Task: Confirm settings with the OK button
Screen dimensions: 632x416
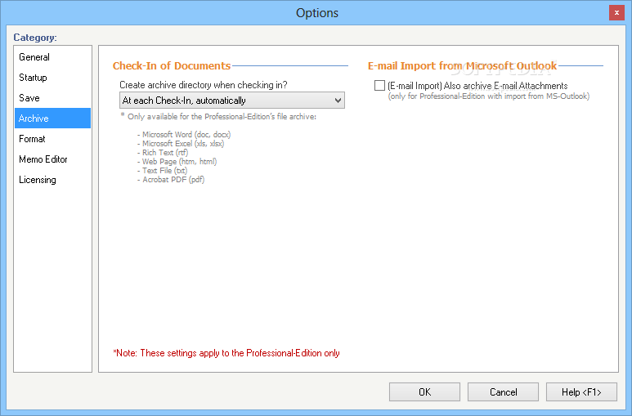Action: pos(424,391)
